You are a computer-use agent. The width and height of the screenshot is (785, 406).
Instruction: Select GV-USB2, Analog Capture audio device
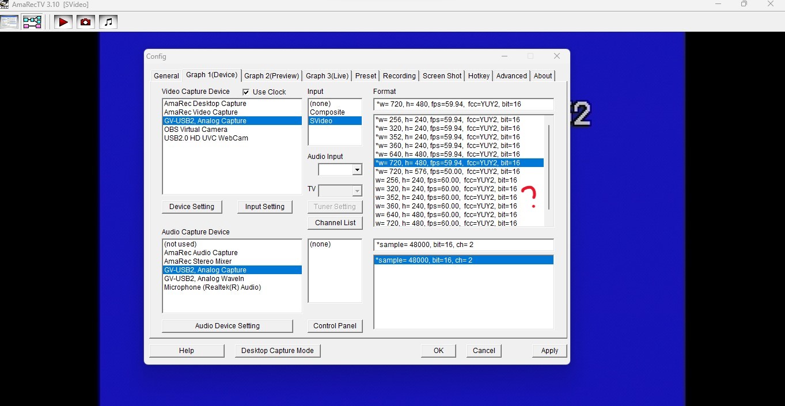[x=232, y=270]
